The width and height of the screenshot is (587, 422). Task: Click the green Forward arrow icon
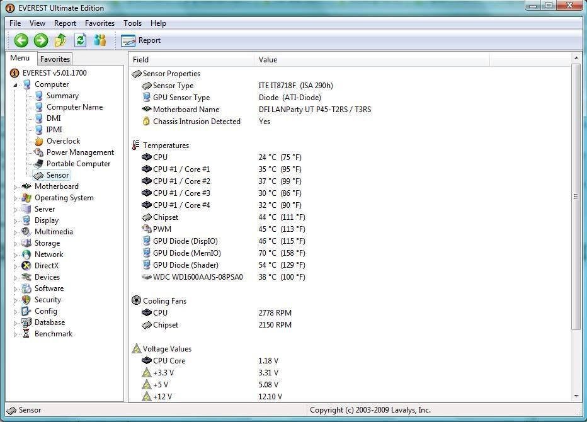coord(41,40)
